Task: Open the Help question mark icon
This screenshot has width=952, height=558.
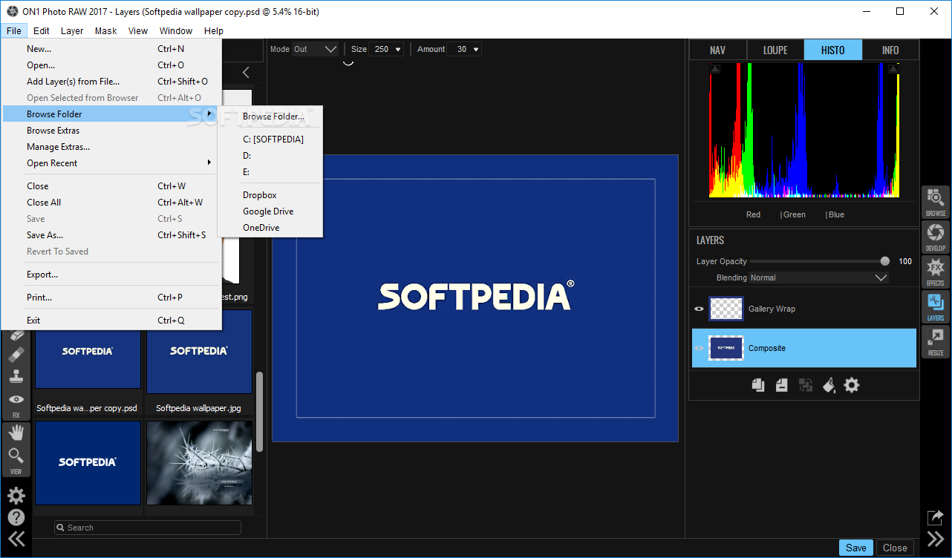Action: (x=16, y=517)
